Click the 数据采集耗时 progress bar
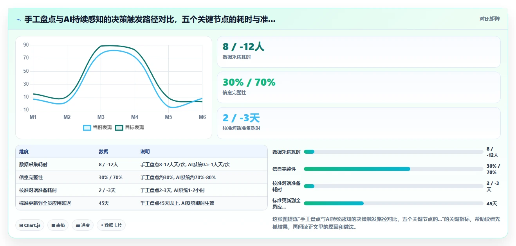Viewport: 516px width, 246px height. pos(393,152)
